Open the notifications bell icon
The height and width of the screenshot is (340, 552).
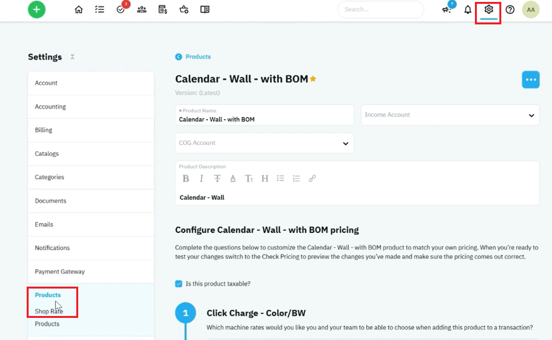[x=468, y=10]
